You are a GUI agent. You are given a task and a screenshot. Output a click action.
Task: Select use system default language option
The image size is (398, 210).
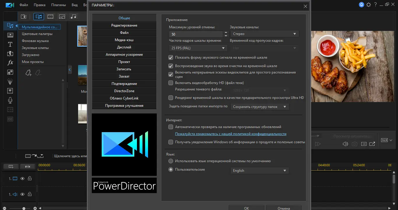coord(171,161)
